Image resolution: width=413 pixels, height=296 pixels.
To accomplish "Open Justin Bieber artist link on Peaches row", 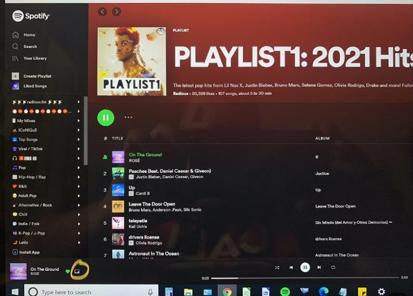I will click(x=147, y=177).
